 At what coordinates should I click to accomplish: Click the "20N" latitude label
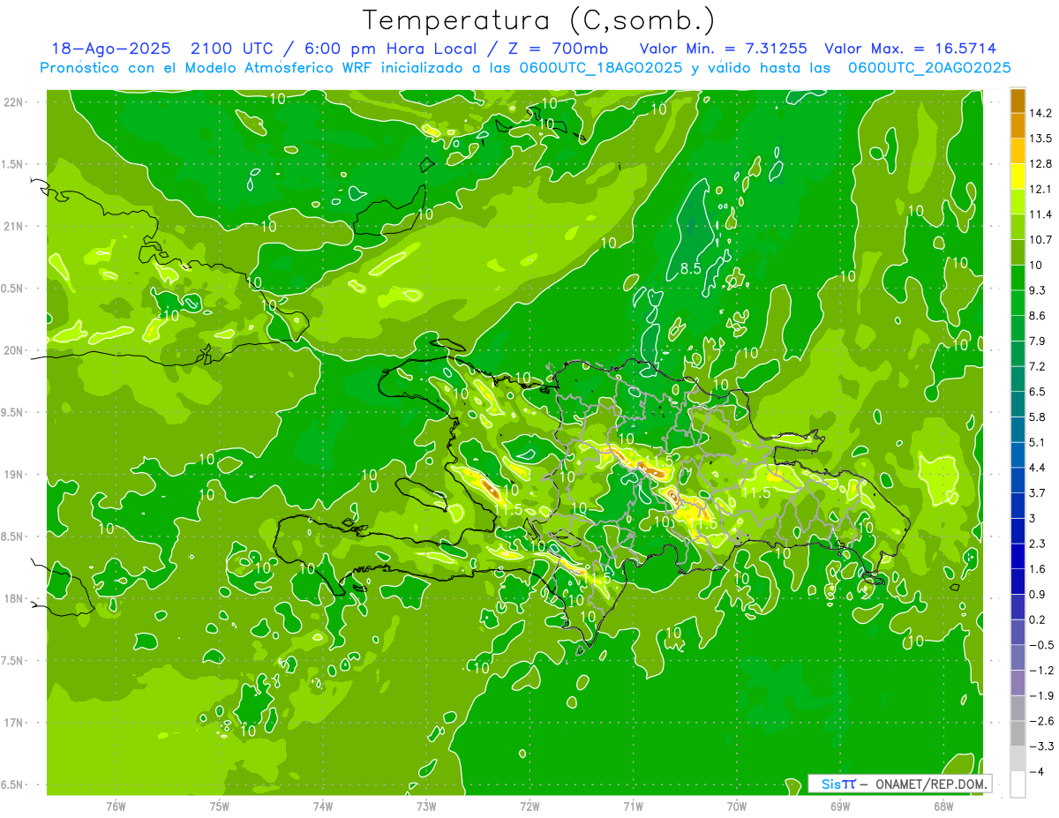pos(12,350)
